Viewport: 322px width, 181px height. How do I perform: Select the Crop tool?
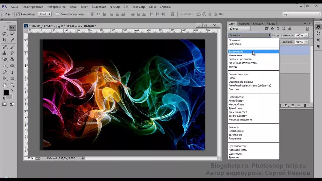[5, 40]
